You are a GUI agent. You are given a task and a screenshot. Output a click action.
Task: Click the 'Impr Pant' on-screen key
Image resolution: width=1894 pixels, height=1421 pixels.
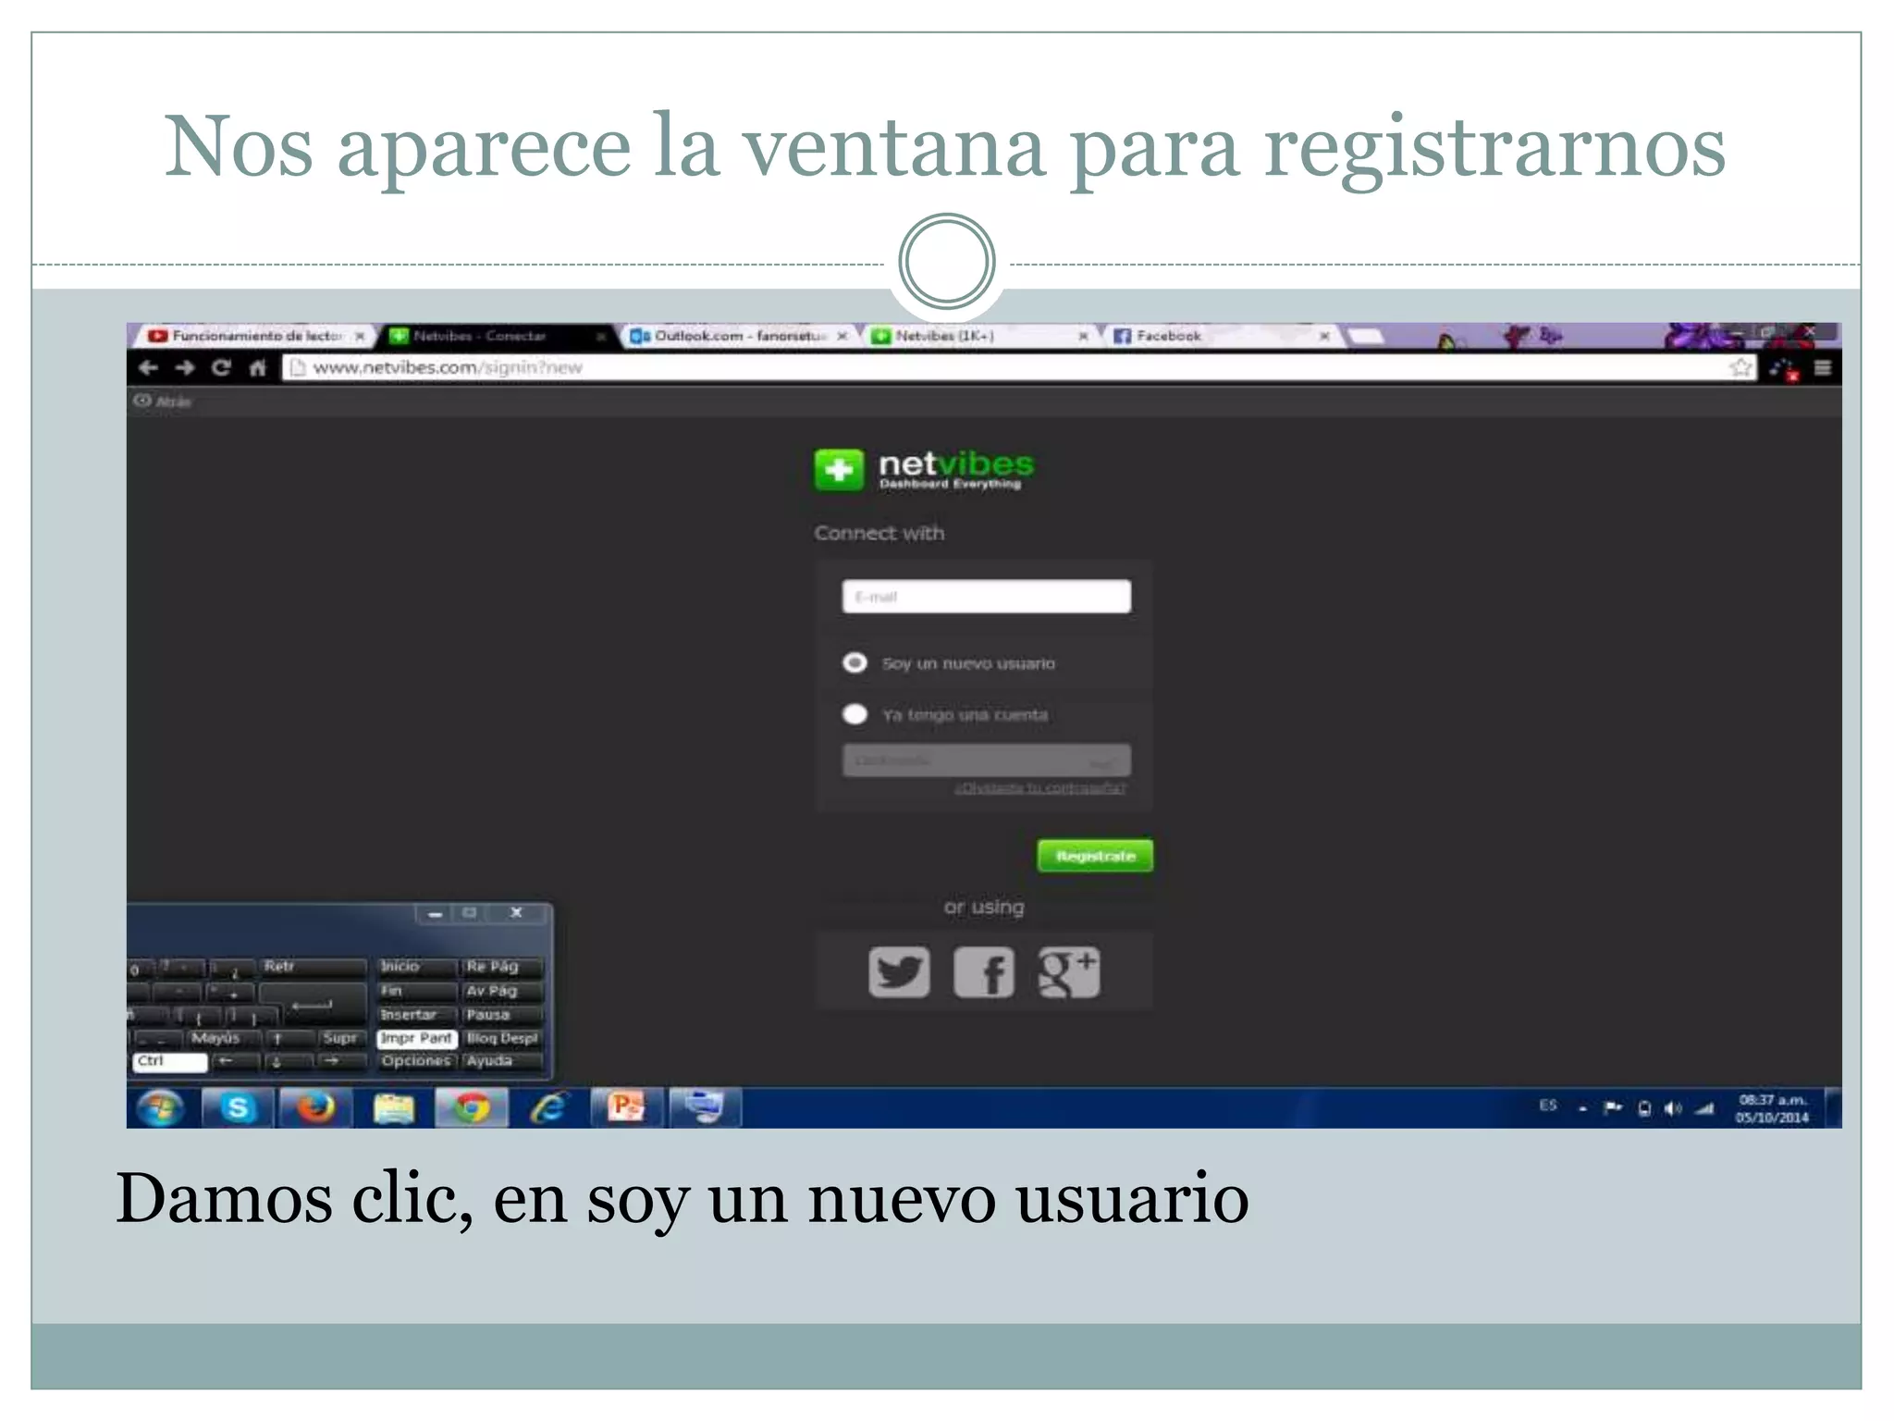[417, 1038]
